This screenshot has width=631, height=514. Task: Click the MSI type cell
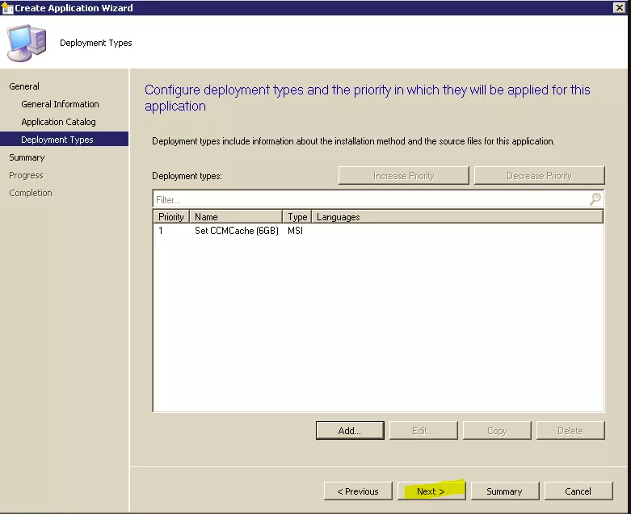point(296,231)
